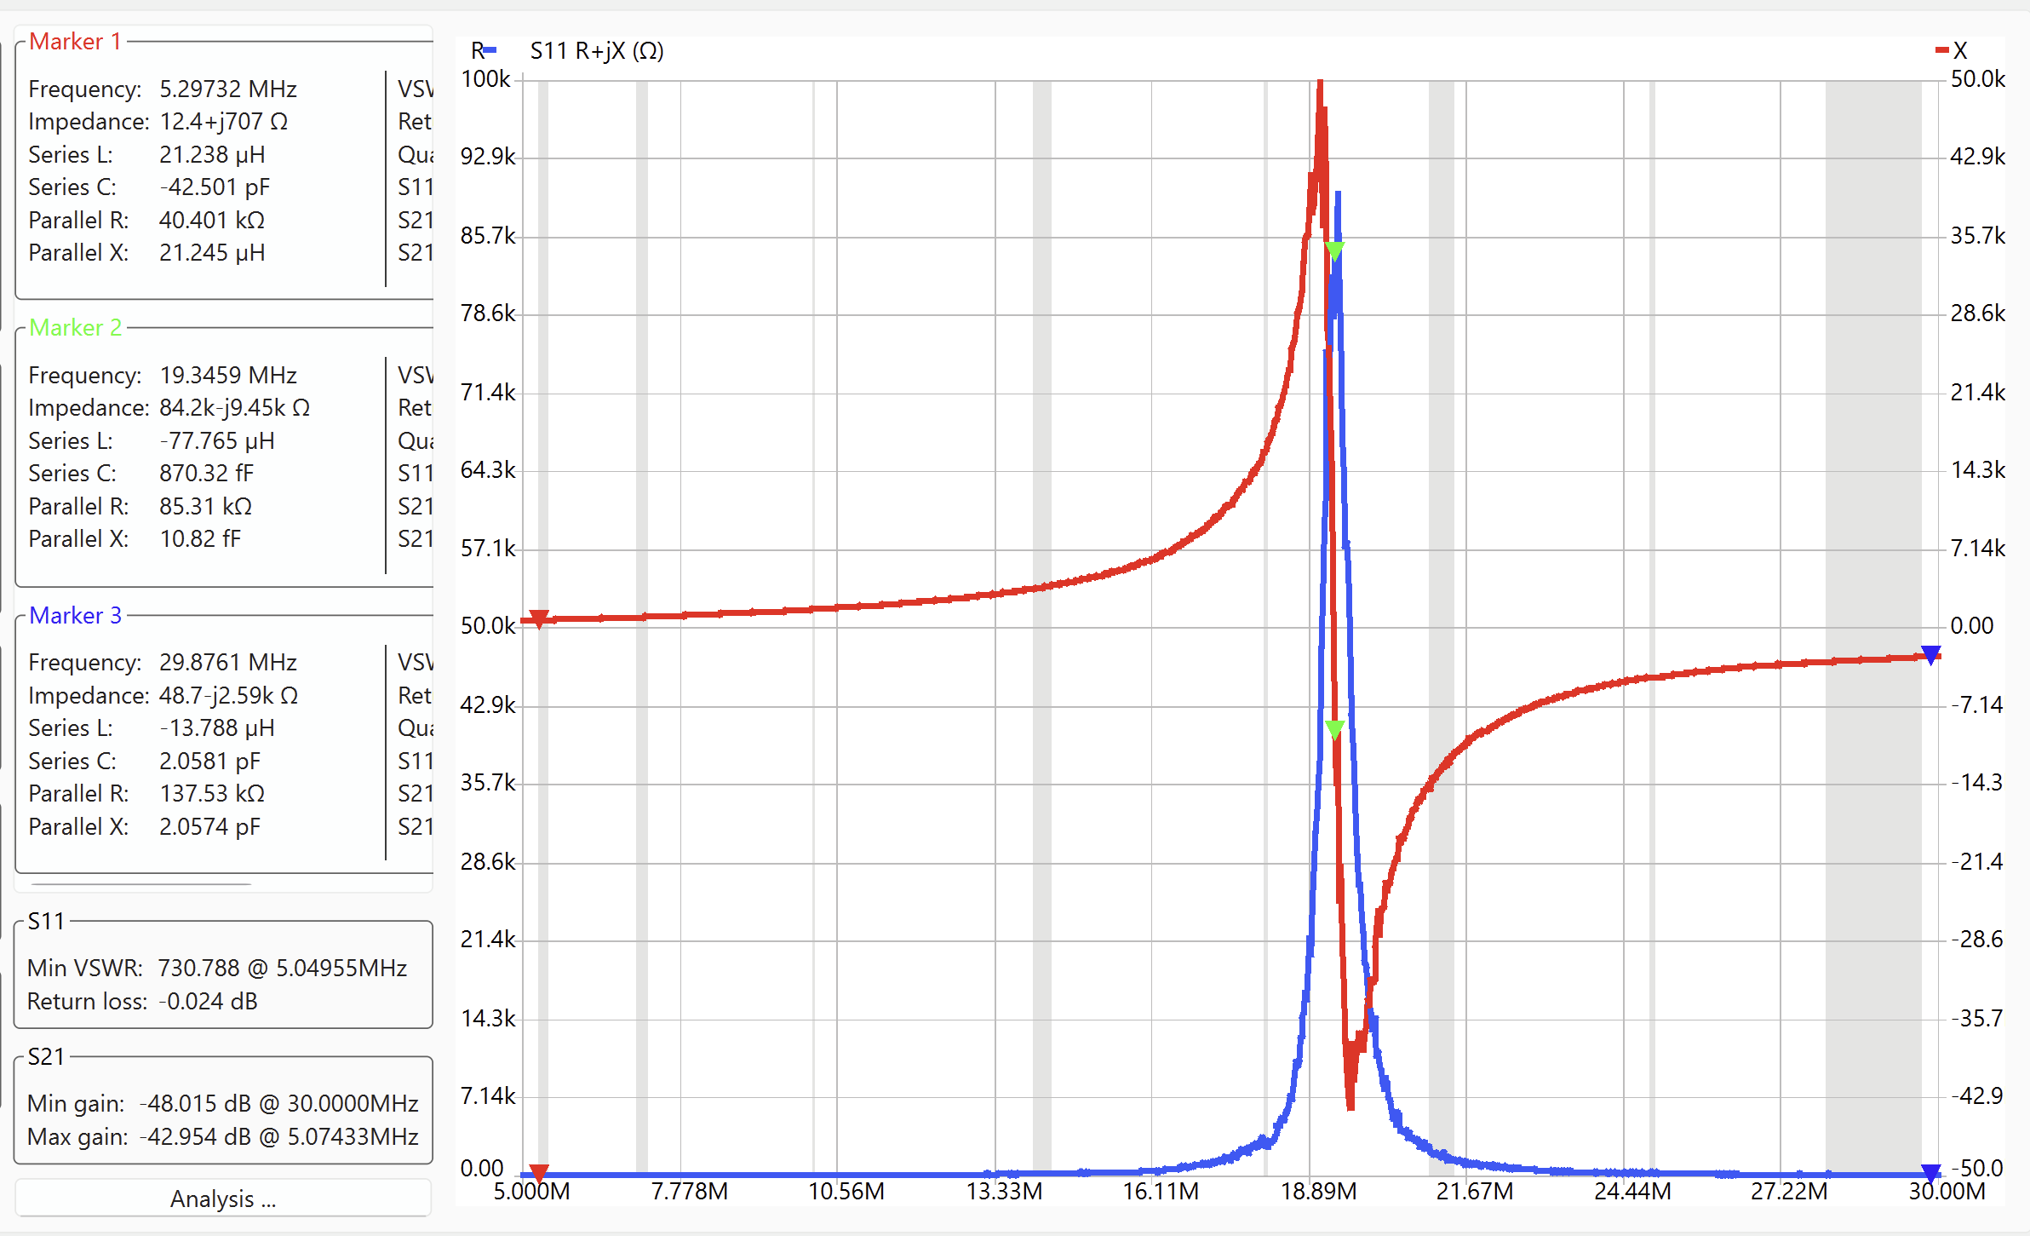2030x1236 pixels.
Task: Click red Marker 1 triangle on X trace
Action: coord(538,618)
